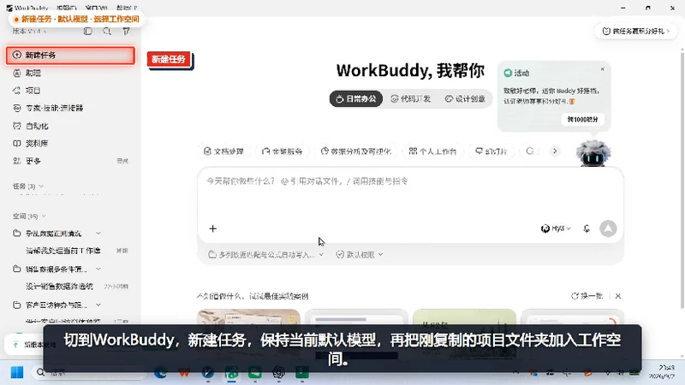Select the 代码开发 mode tab
This screenshot has height=385, width=685.
pos(411,99)
